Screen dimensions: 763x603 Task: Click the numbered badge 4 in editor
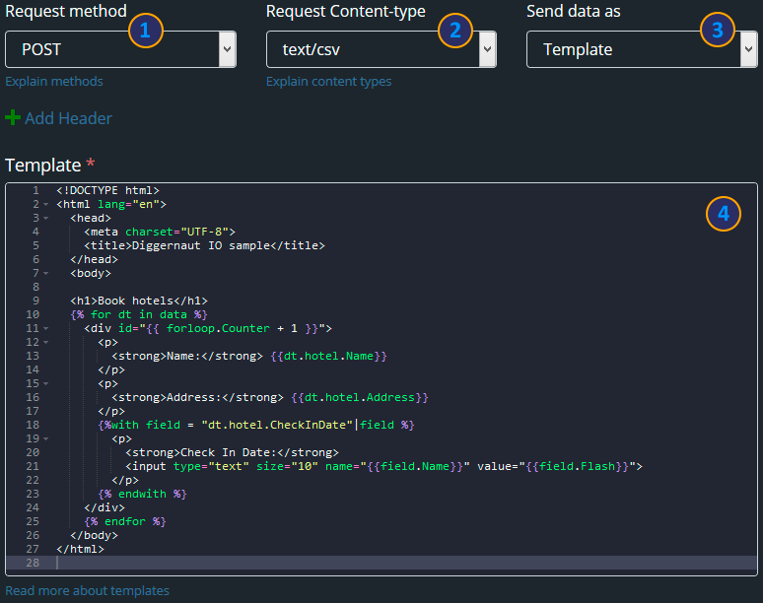[723, 213]
